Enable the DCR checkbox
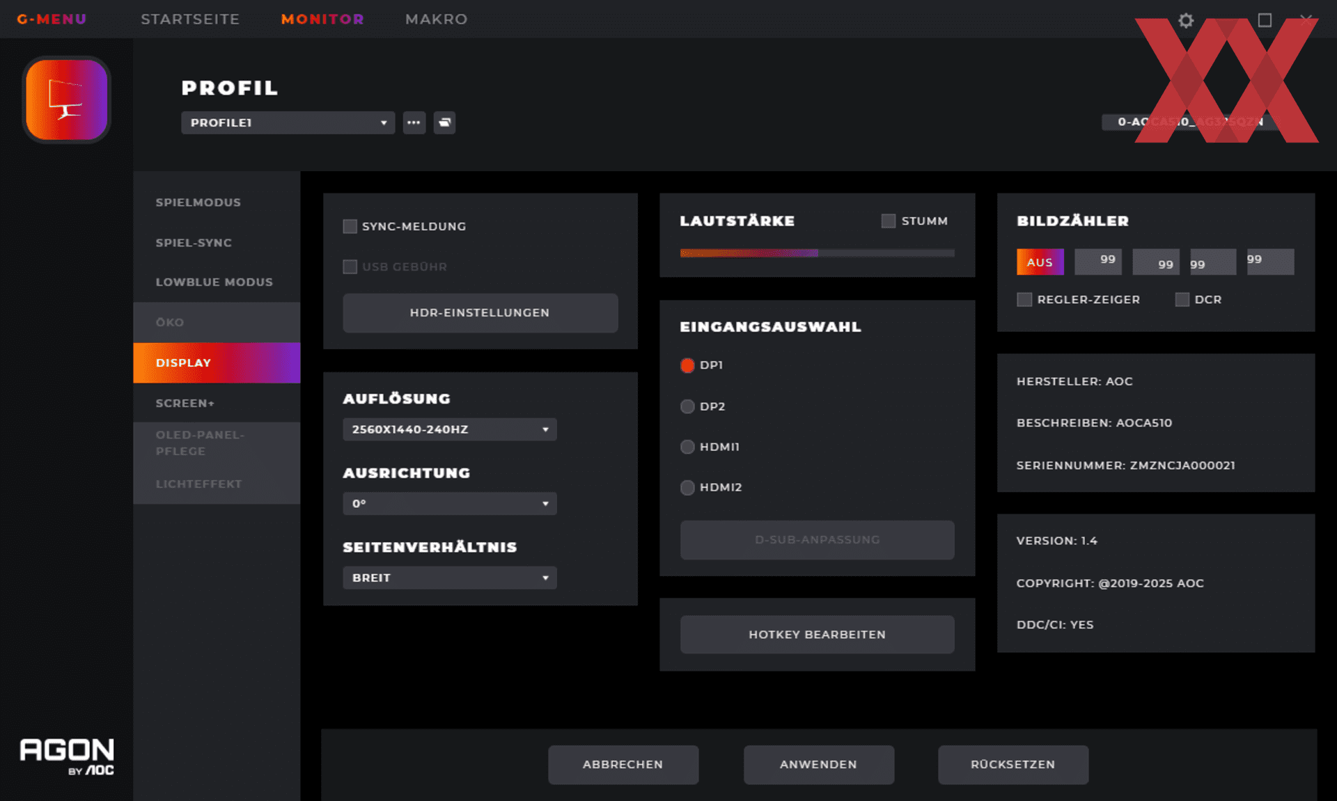This screenshot has width=1337, height=801. tap(1182, 299)
